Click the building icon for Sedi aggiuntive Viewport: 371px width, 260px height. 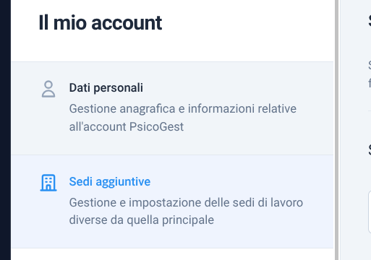tap(48, 183)
